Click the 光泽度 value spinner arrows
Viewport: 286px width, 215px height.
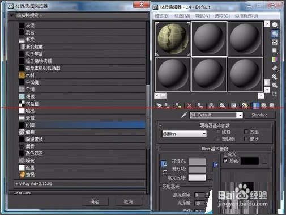click(207, 203)
